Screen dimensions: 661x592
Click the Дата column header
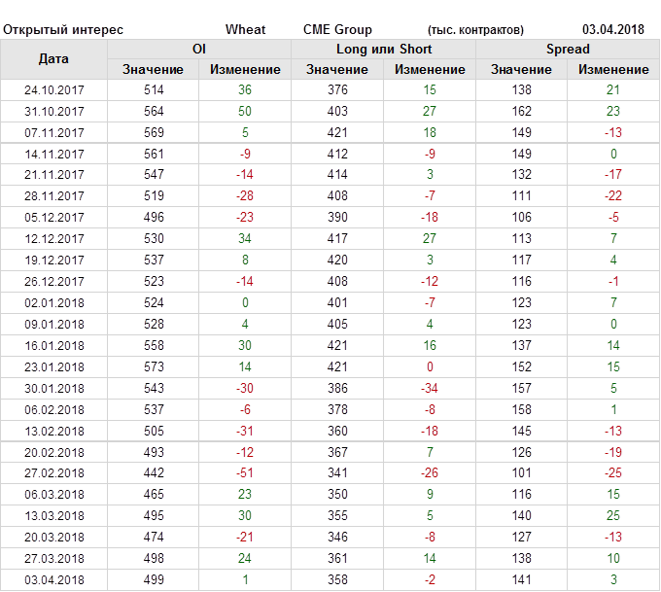[53, 59]
